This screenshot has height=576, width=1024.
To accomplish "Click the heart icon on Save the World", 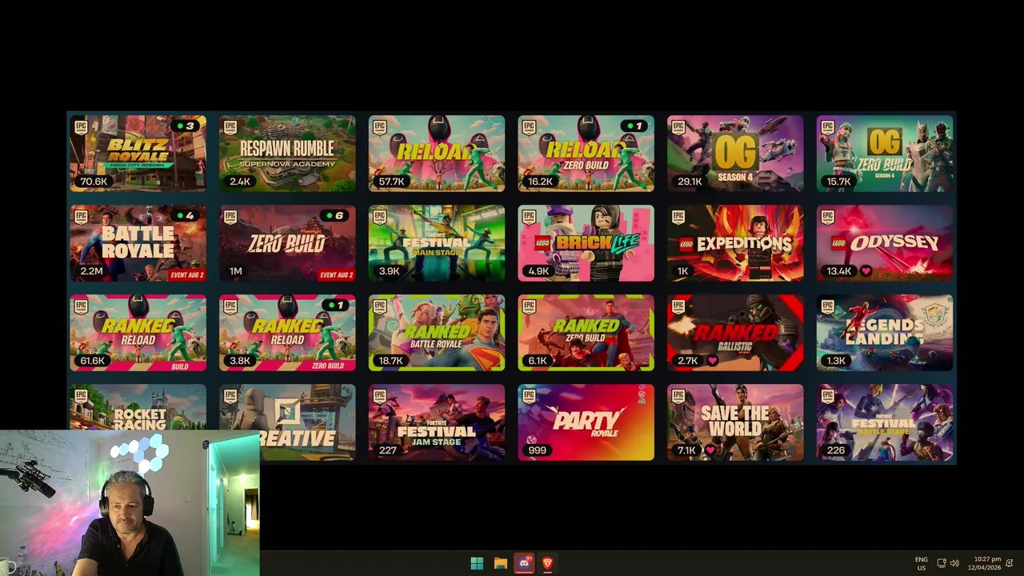I will click(710, 450).
